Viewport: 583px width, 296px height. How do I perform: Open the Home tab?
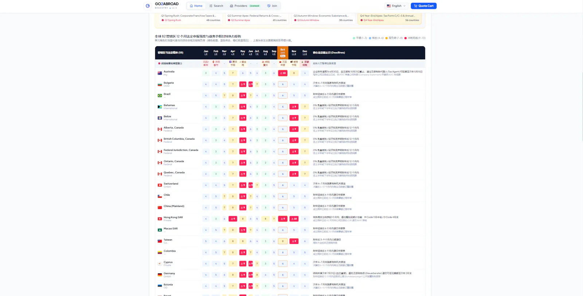click(x=196, y=6)
